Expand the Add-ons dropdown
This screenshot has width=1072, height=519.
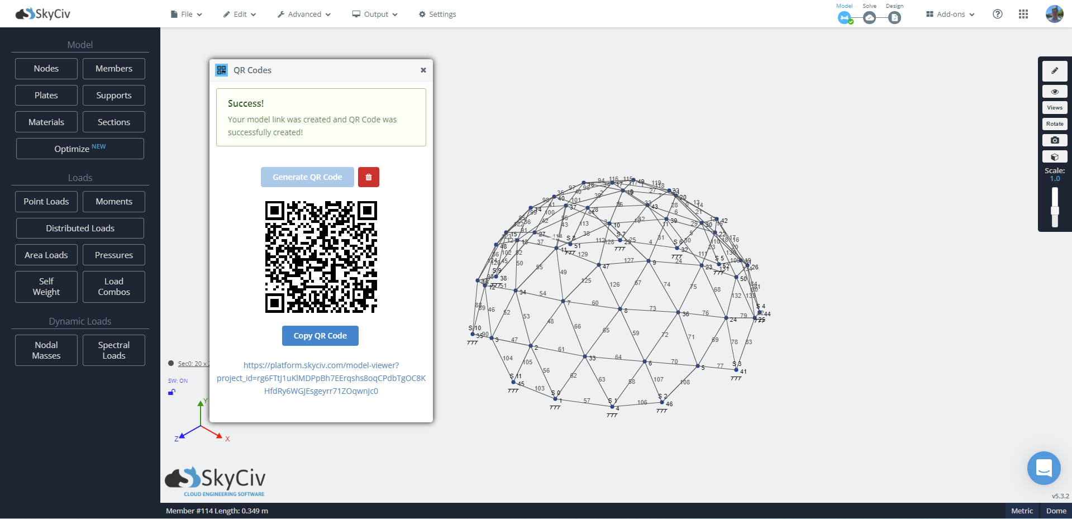(950, 14)
